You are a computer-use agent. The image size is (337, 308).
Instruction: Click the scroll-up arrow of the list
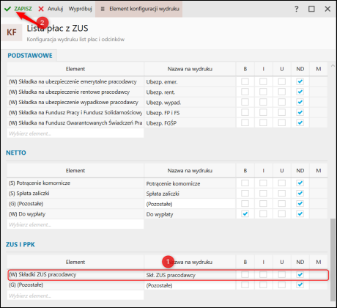pos(333,66)
